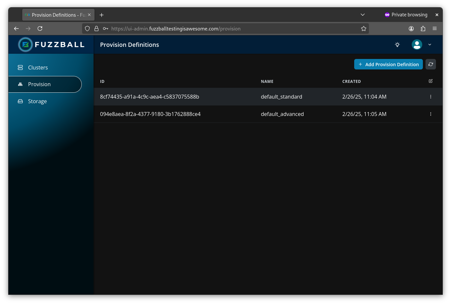The width and height of the screenshot is (451, 304).
Task: Open the user avatar profile
Action: [x=417, y=45]
